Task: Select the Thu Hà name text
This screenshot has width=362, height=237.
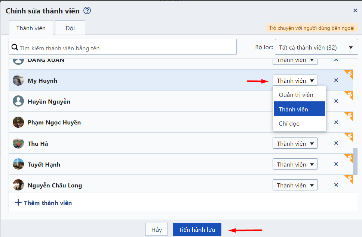Action: (38, 143)
